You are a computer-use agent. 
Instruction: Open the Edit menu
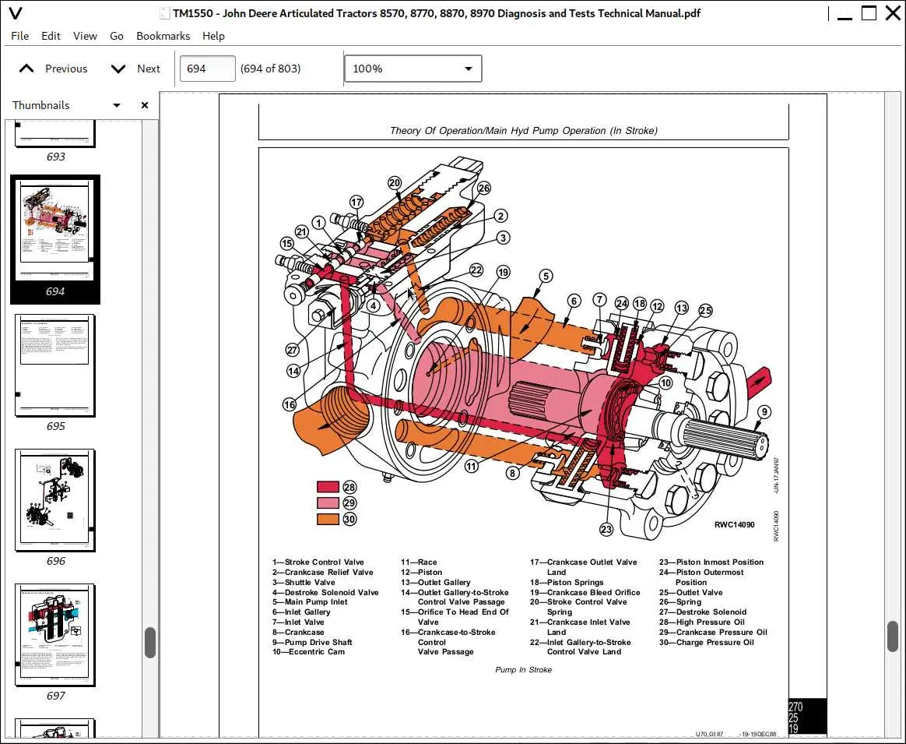click(51, 36)
